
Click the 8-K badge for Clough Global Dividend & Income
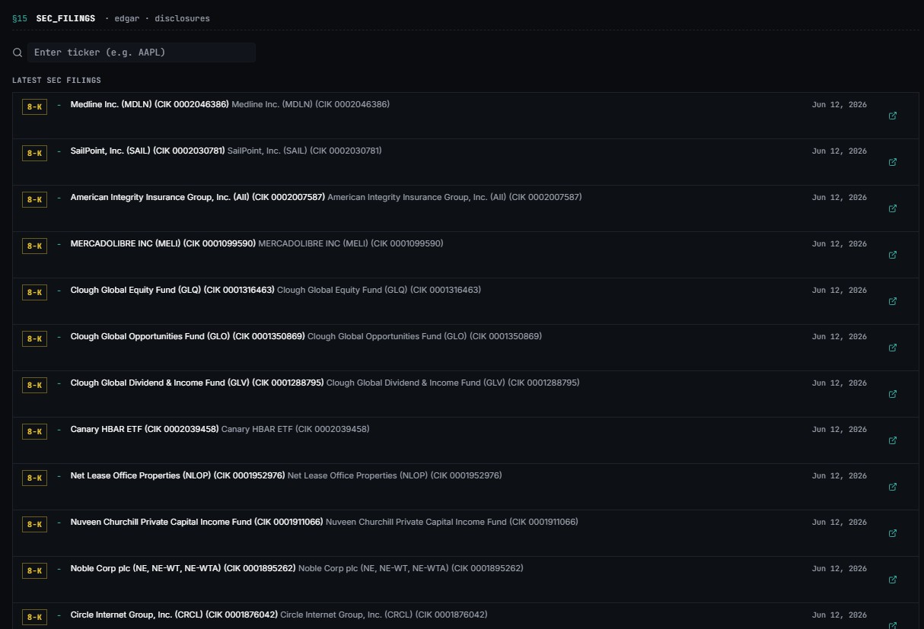(x=34, y=385)
